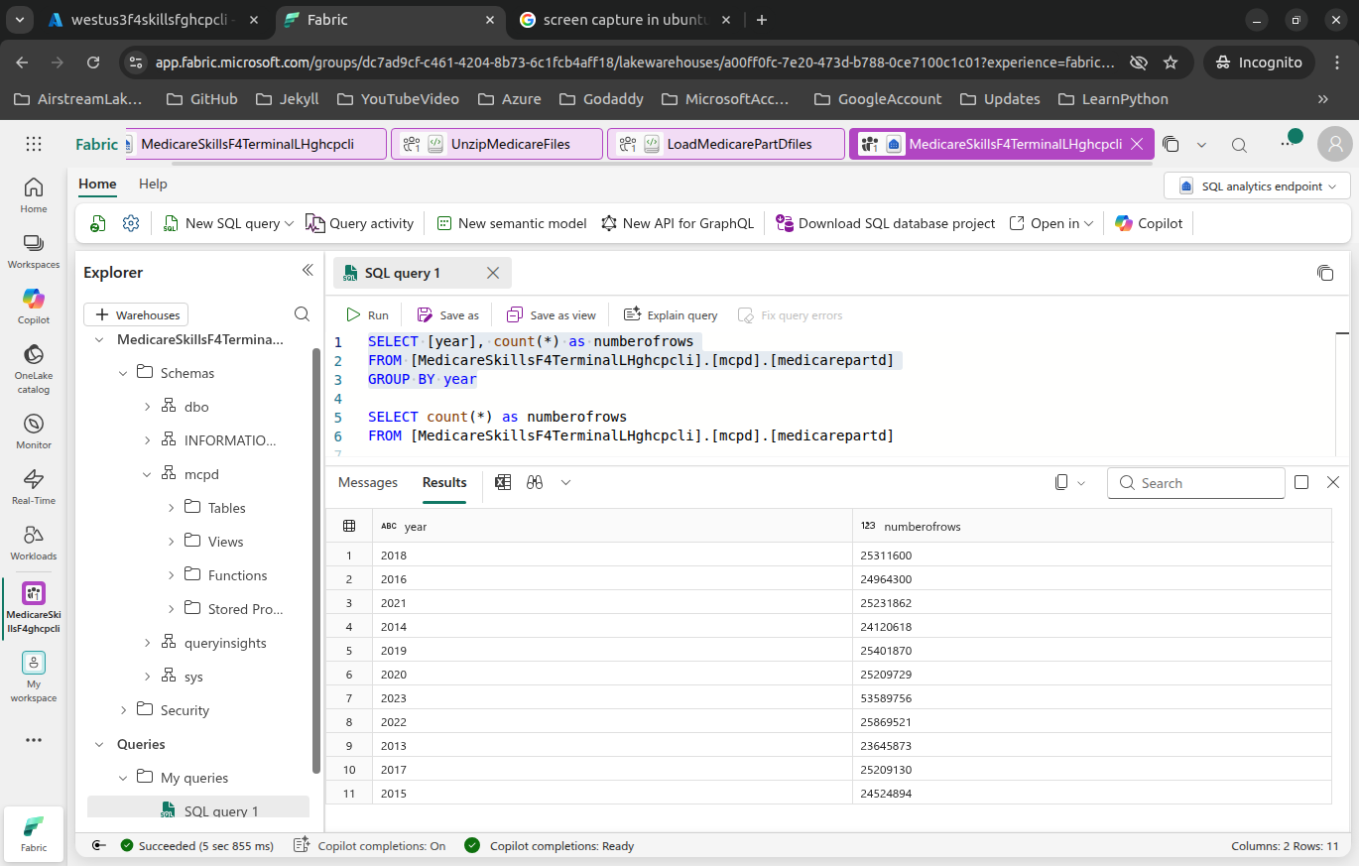Click Download SQL database project
The height and width of the screenshot is (866, 1359).
(886, 223)
